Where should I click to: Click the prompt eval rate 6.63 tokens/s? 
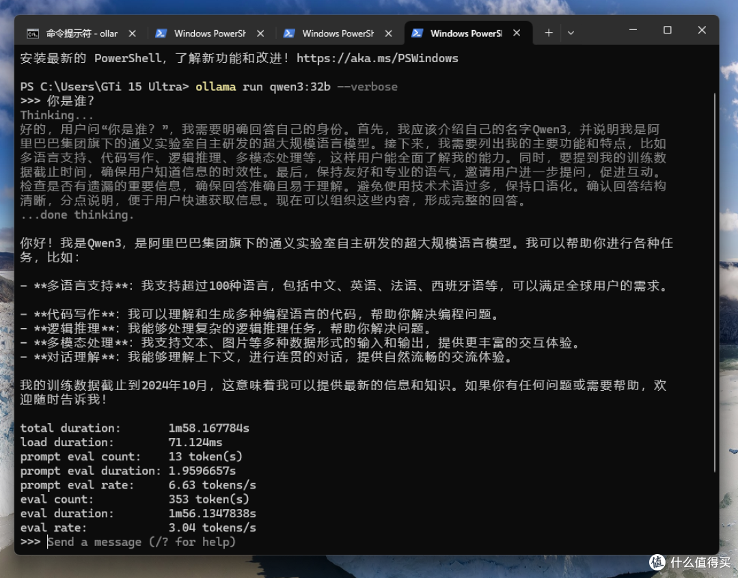point(213,485)
